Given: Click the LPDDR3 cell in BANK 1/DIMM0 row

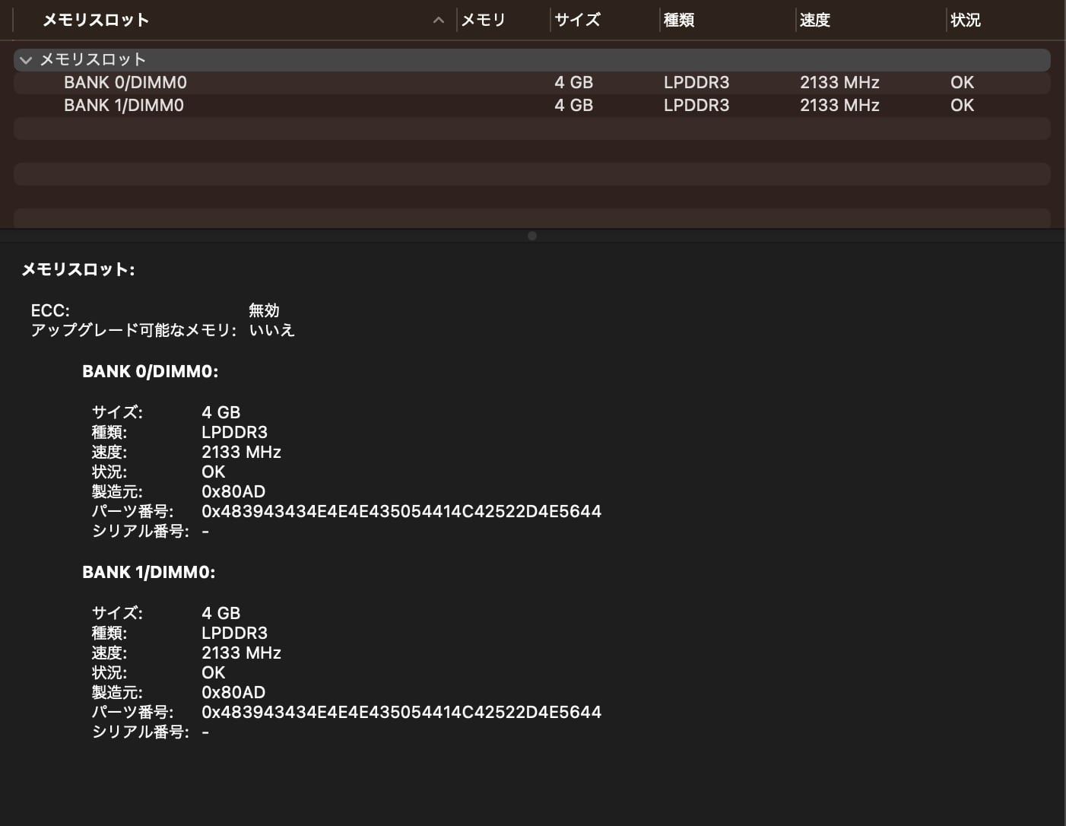Looking at the screenshot, I should (x=696, y=106).
